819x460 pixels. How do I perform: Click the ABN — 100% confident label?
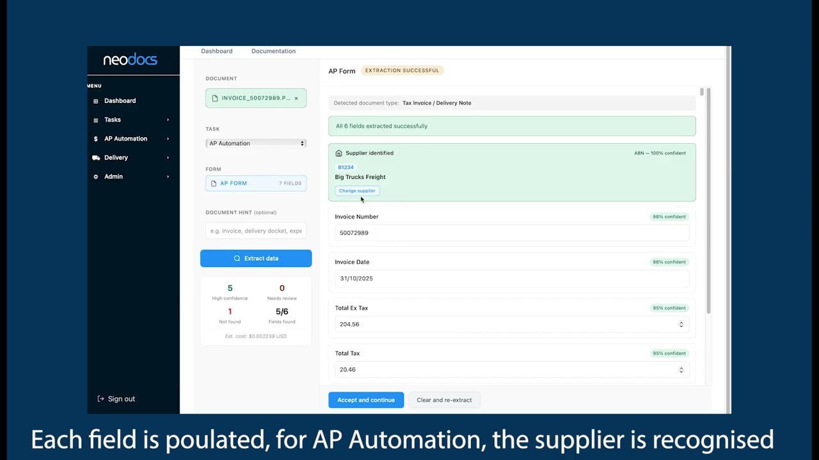click(660, 153)
